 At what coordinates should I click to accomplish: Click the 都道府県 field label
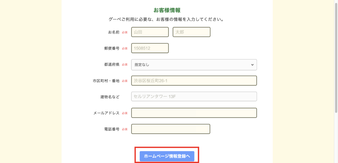tap(112, 65)
